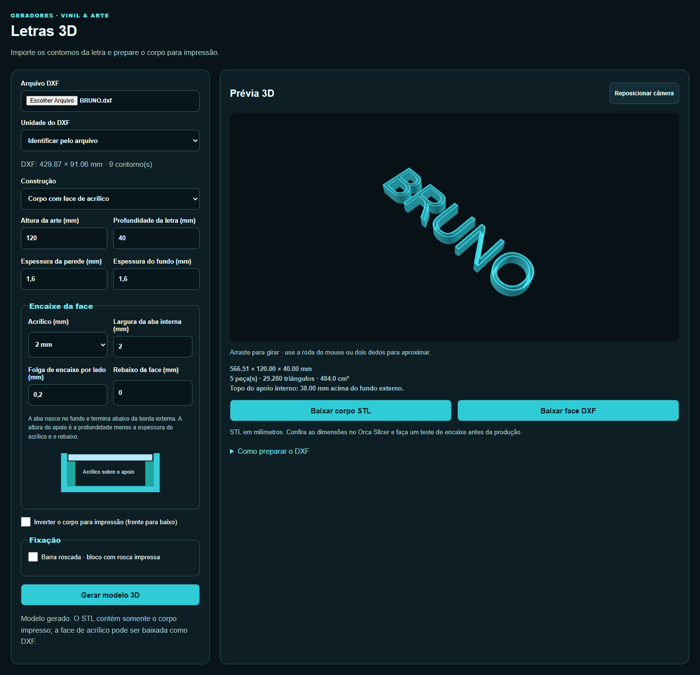Expand the Como preparar o DXF section
700x675 pixels.
(270, 451)
